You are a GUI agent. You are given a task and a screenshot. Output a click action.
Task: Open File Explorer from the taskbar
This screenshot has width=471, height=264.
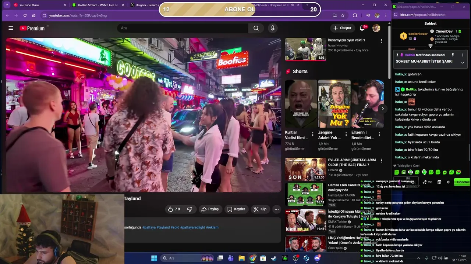pos(241,258)
